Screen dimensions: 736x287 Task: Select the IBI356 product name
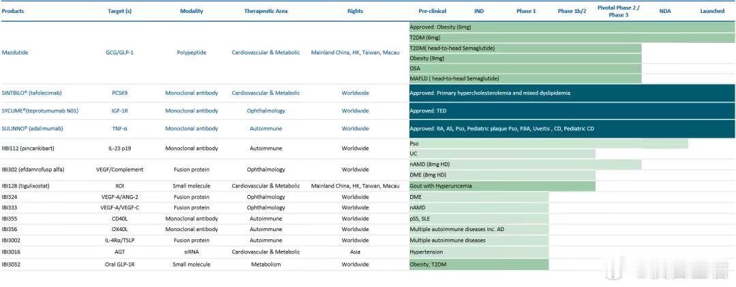[x=9, y=229]
